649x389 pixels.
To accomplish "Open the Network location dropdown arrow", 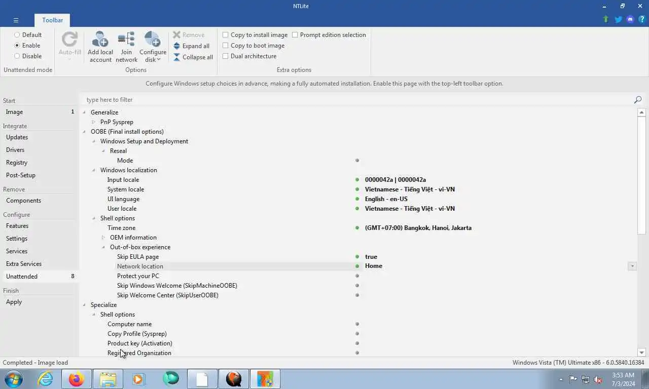I will pos(632,266).
